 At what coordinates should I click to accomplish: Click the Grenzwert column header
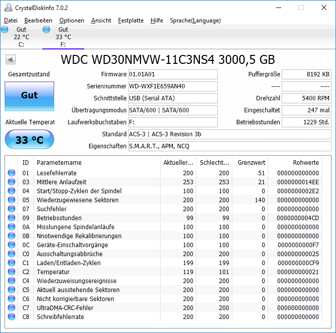(250, 163)
